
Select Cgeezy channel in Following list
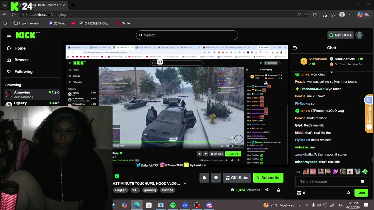pyautogui.click(x=32, y=103)
